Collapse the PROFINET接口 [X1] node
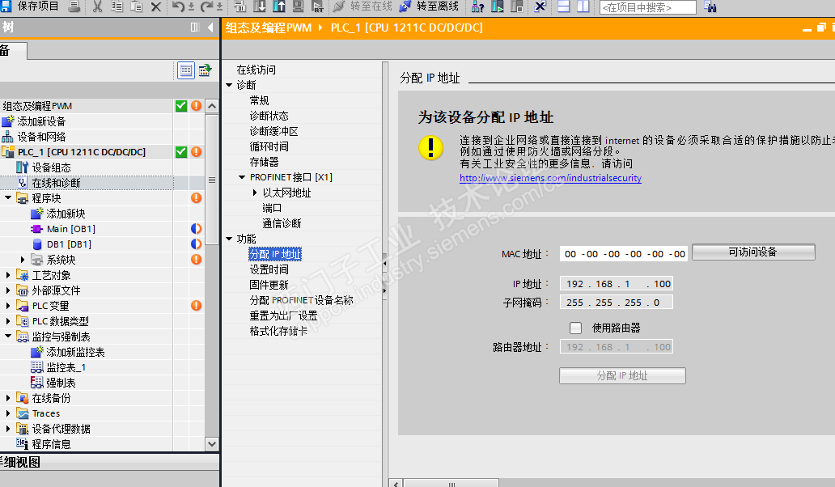This screenshot has height=487, width=835. (242, 177)
